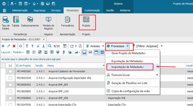Viewport: 193px width, 106px height.
Task: Close the Projeto de Metadados document tab
Action: (x=44, y=40)
